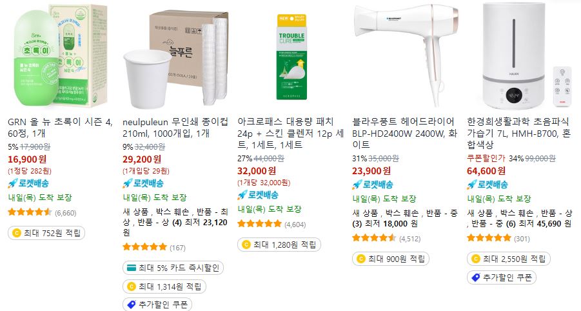Open the GRN 초록이 시즌 4 product image
Viewport: 581px width, 311px height.
(59, 56)
